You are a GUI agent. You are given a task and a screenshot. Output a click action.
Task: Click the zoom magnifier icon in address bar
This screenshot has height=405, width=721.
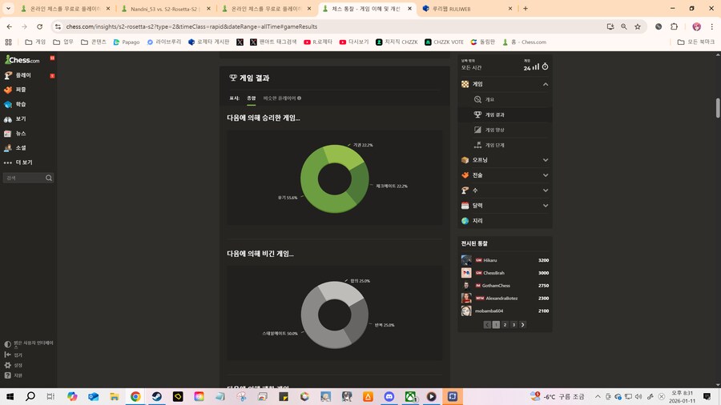[x=623, y=26]
